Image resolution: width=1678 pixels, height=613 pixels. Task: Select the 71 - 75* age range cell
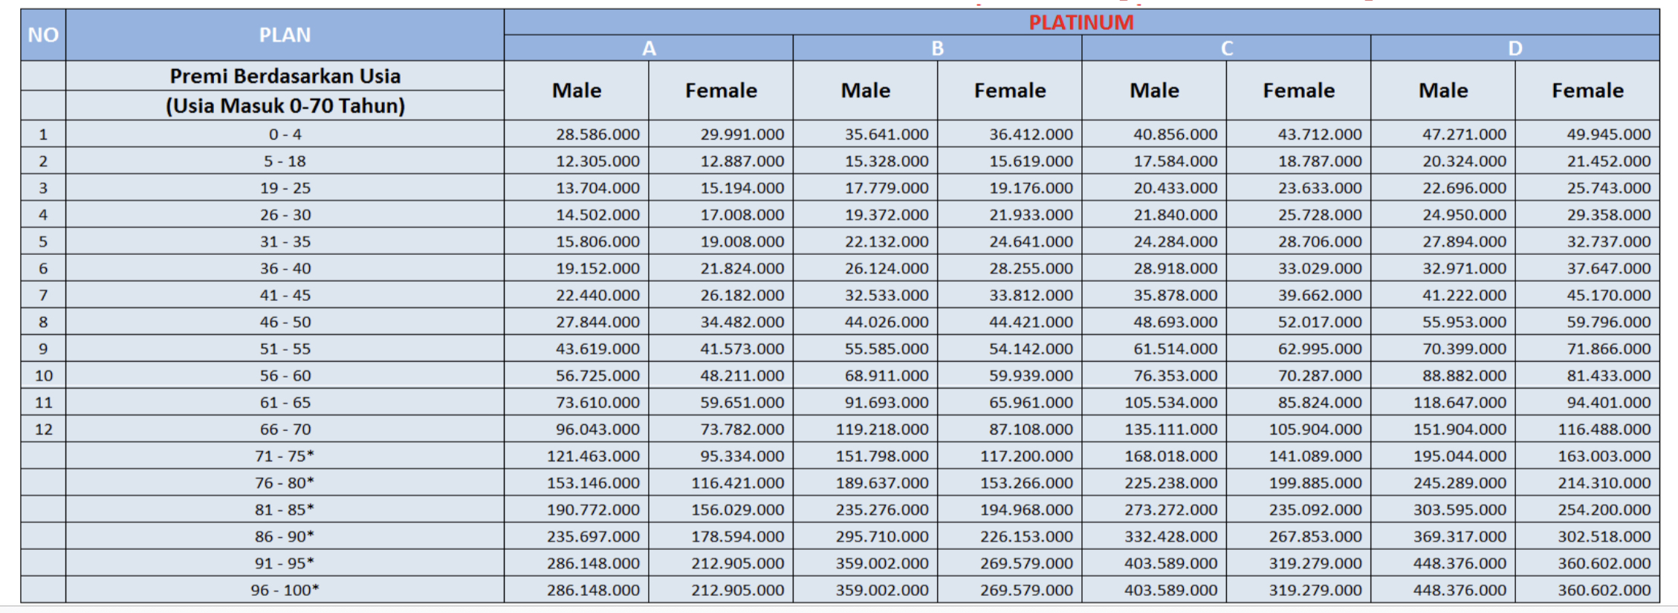(285, 455)
